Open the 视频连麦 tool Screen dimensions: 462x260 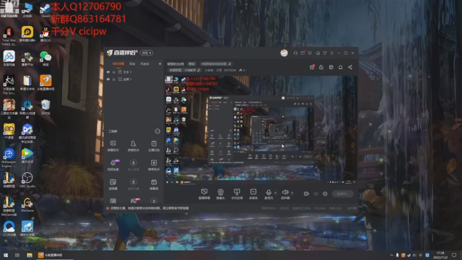pos(113,165)
